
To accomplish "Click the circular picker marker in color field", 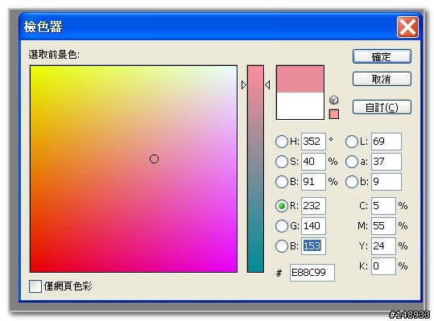I will pyautogui.click(x=154, y=159).
